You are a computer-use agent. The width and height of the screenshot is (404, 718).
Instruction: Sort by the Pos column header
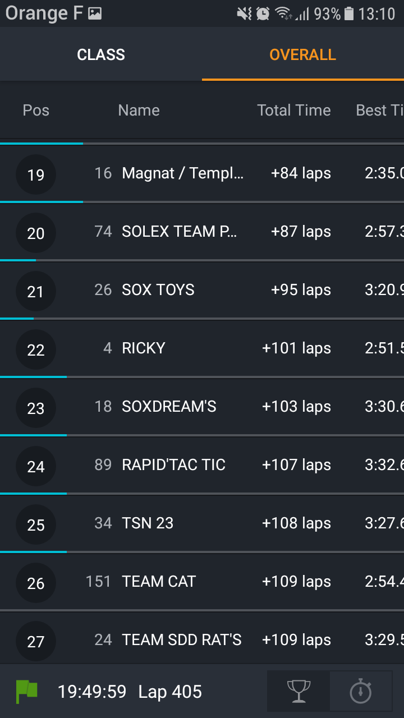click(x=36, y=110)
